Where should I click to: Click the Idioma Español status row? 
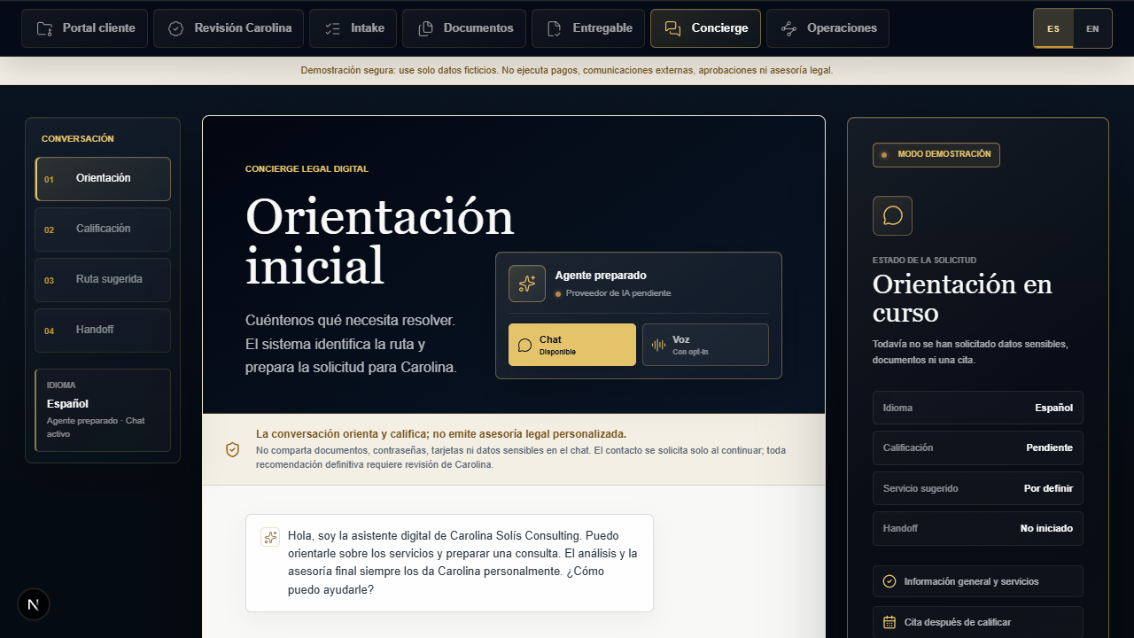tap(978, 408)
